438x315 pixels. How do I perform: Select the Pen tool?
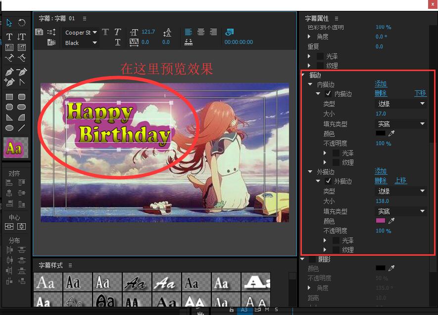click(9, 72)
